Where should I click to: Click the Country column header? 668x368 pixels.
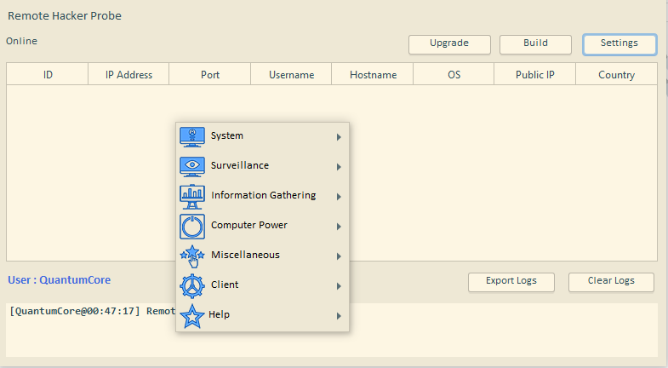coord(616,75)
